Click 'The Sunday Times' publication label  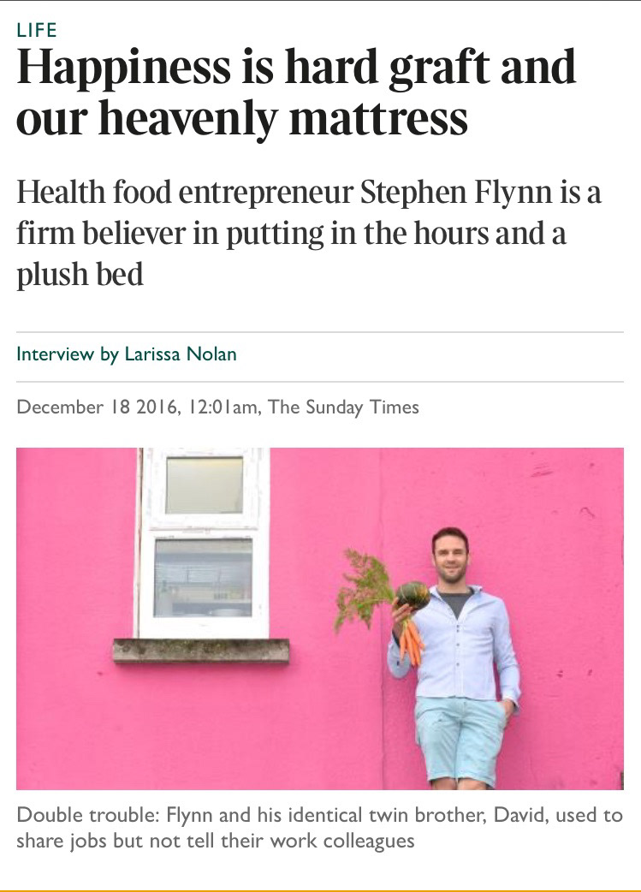343,407
